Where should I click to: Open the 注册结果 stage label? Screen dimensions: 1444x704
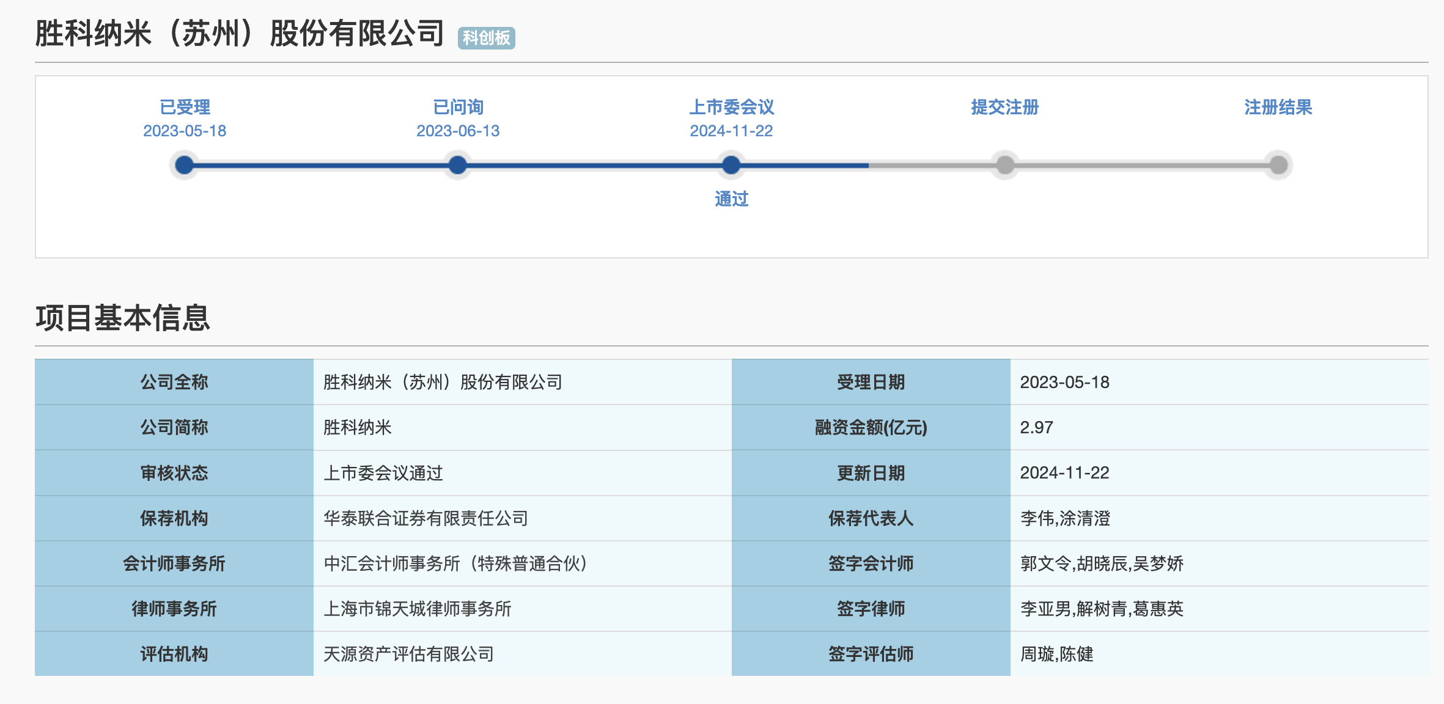click(x=1278, y=108)
